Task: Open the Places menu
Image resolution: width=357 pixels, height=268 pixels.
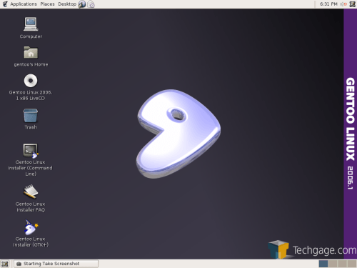Action: [47, 4]
